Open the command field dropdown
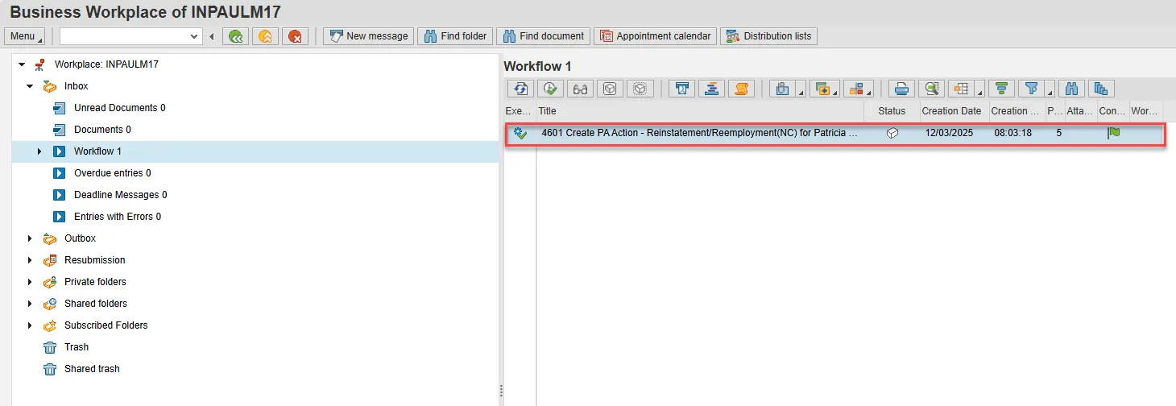 pyautogui.click(x=194, y=36)
